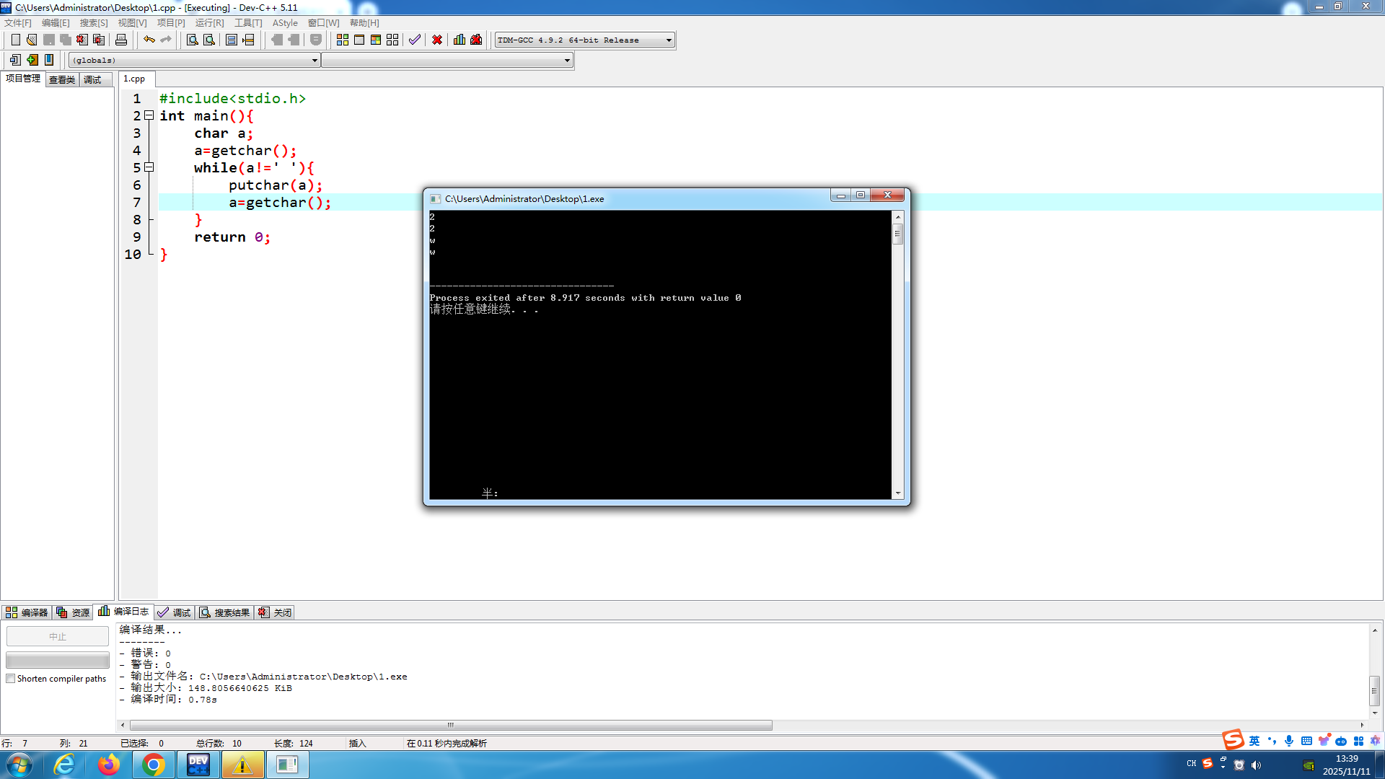Image resolution: width=1385 pixels, height=779 pixels.
Task: Click the New file toolbar icon
Action: [x=15, y=40]
